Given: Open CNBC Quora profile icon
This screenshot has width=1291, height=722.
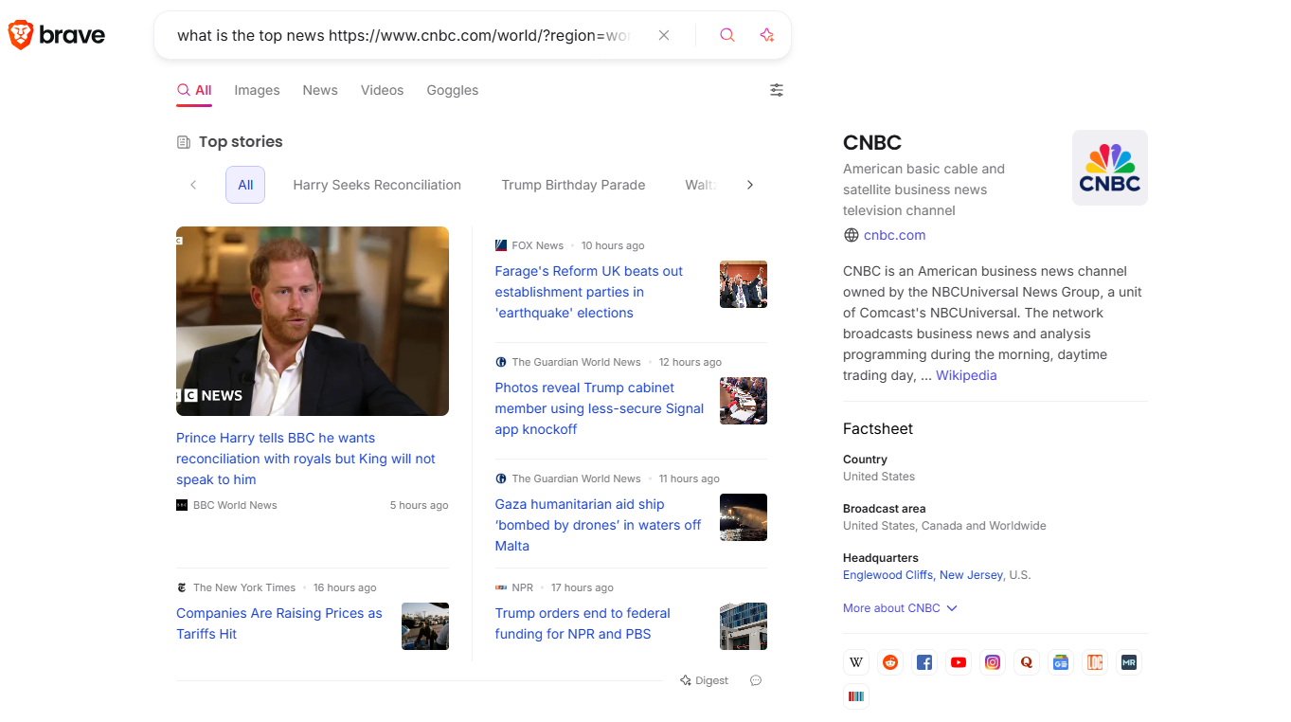Looking at the screenshot, I should click(1027, 662).
